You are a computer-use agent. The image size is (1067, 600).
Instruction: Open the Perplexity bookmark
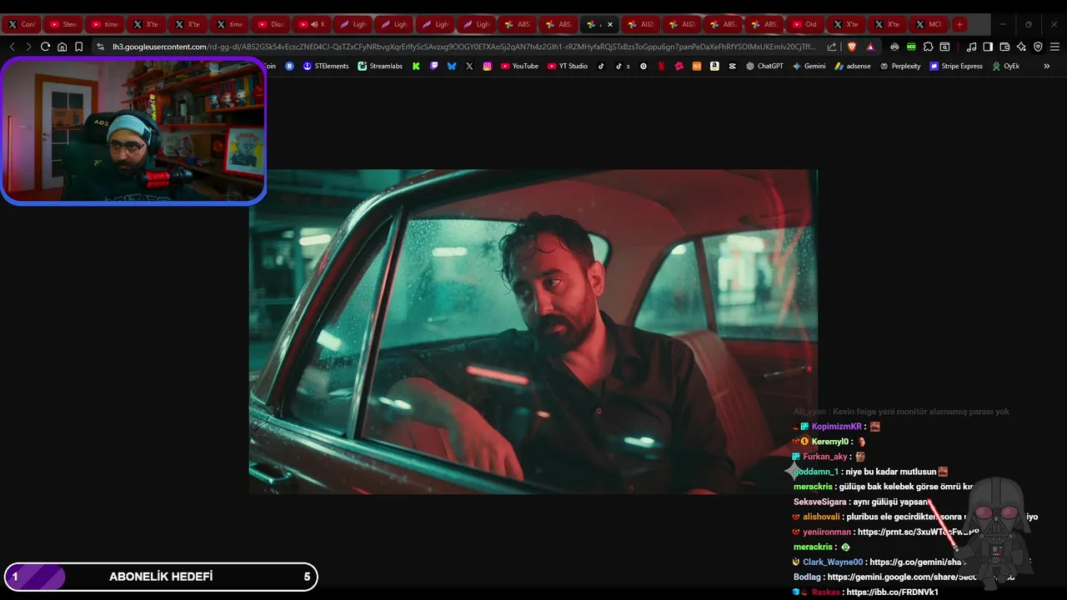pos(900,66)
